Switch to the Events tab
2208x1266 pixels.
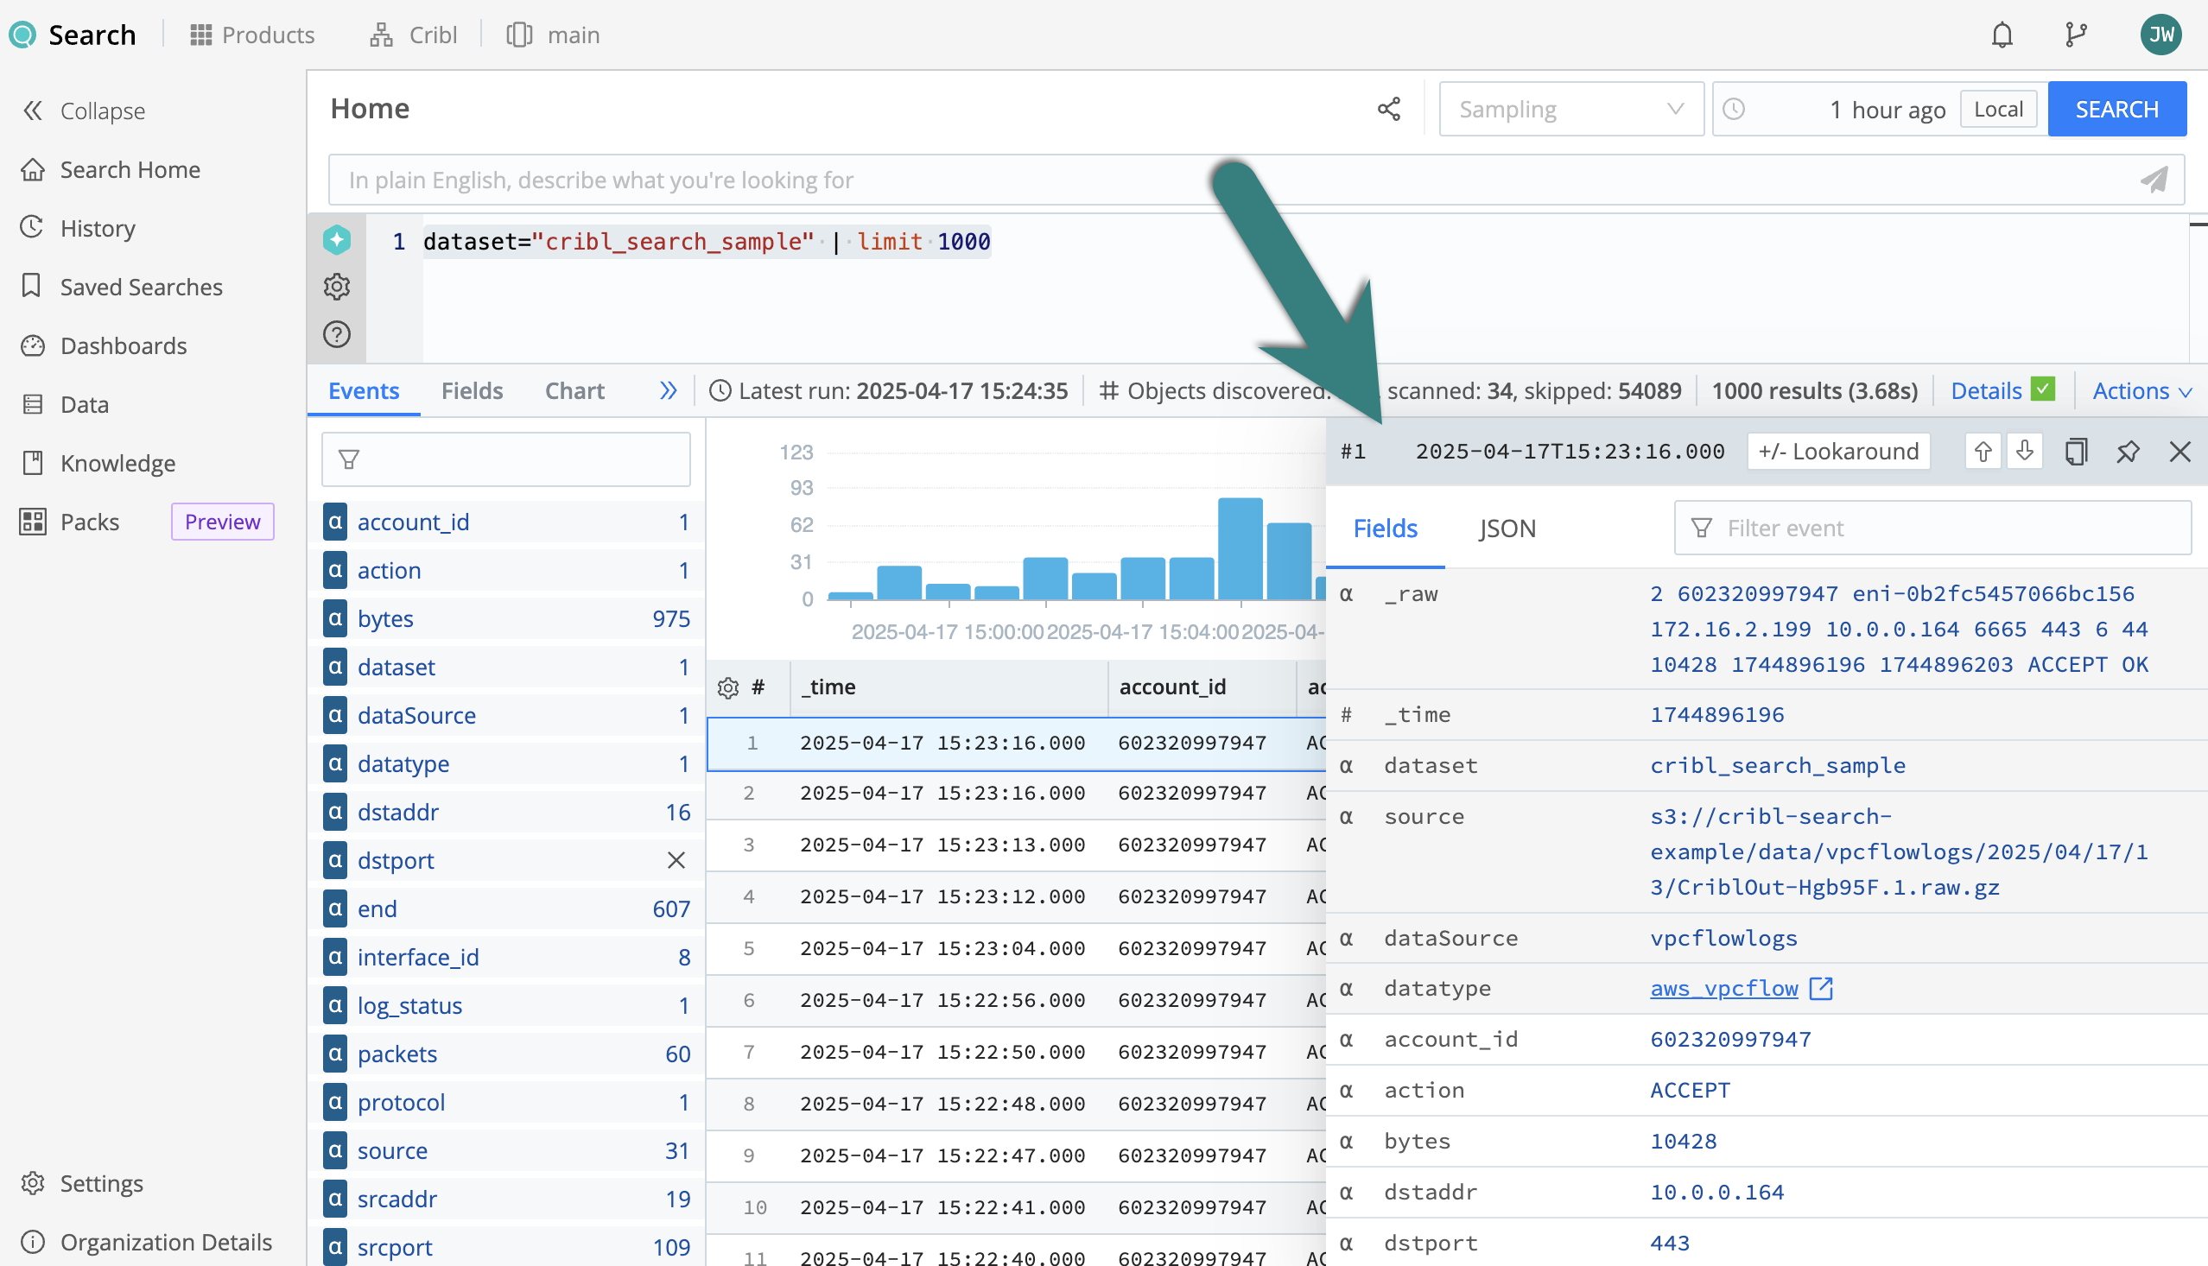coord(364,390)
